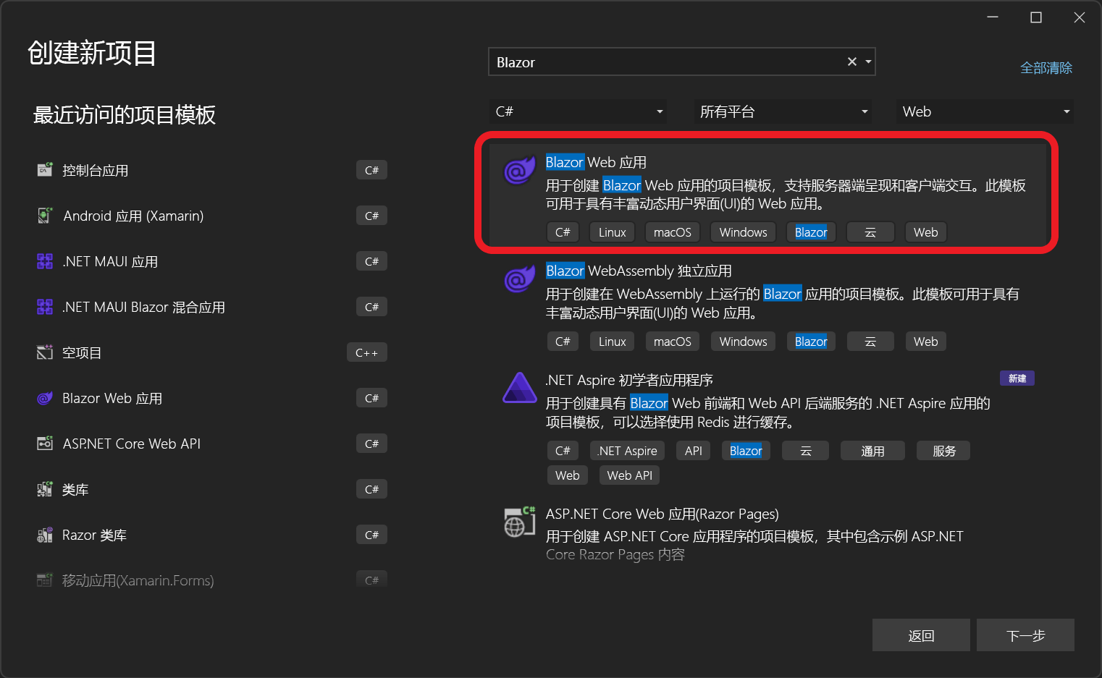Click the 下一步 button
This screenshot has height=678, width=1102.
pos(1025,635)
